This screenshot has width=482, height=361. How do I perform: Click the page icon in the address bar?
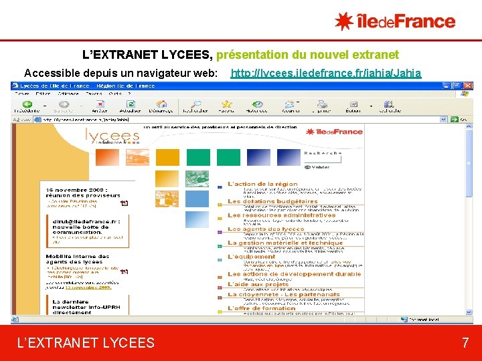point(37,120)
